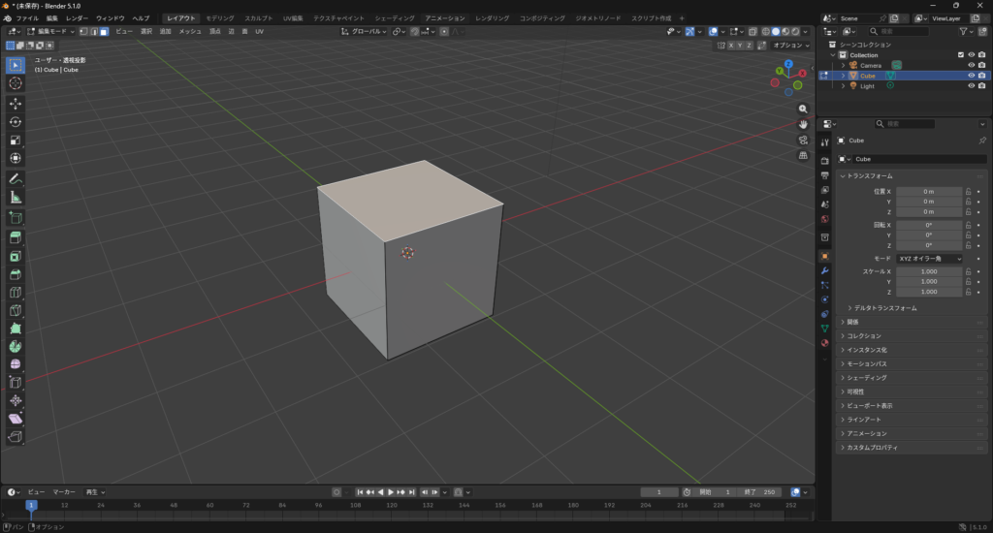Enable vertex select mode

coord(83,31)
